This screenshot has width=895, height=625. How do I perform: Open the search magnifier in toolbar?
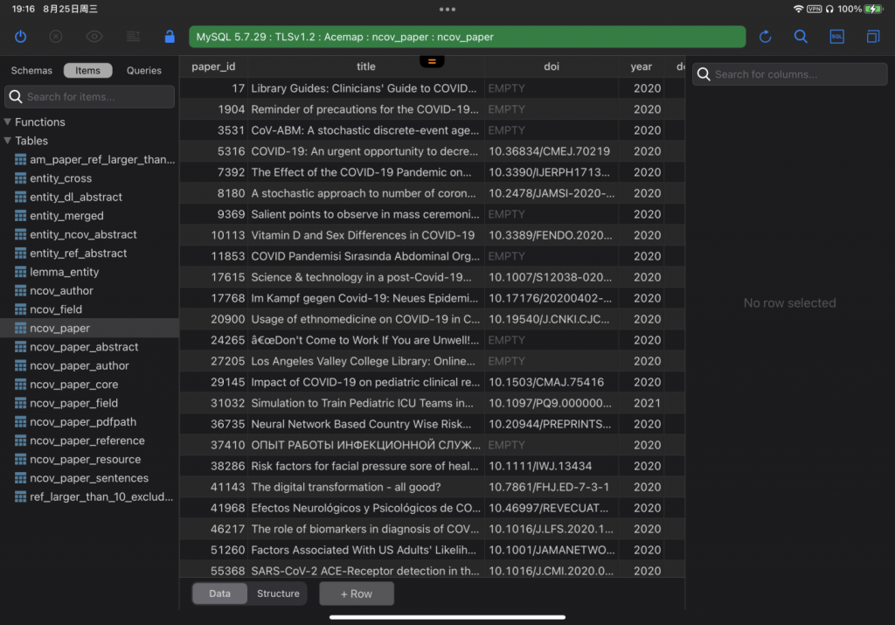pyautogui.click(x=801, y=37)
